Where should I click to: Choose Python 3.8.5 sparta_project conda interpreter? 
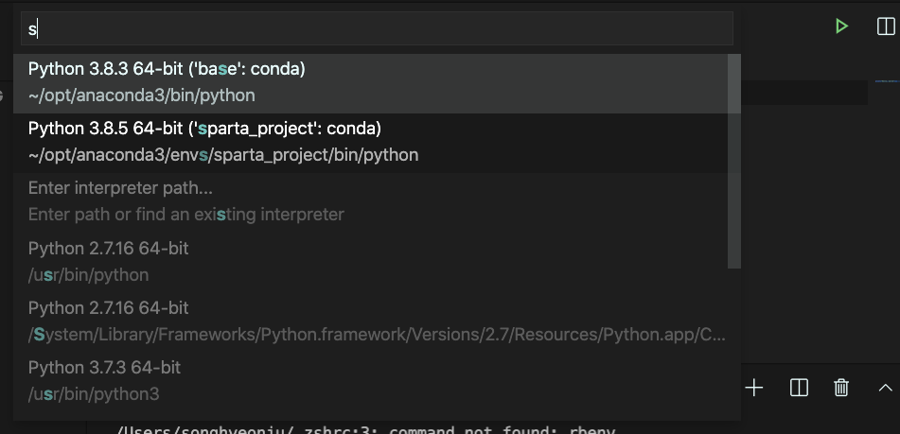204,128
